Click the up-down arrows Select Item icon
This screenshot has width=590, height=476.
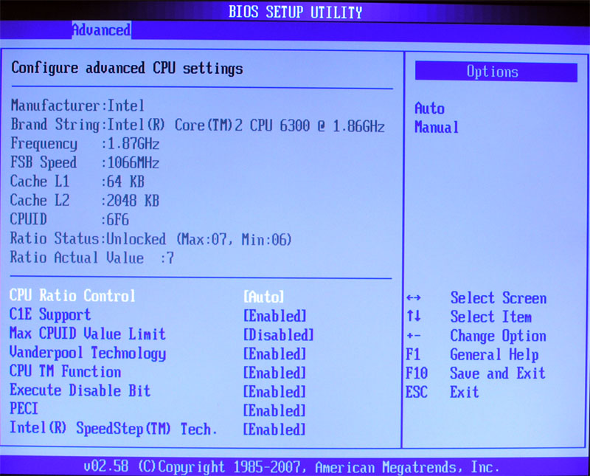click(414, 316)
